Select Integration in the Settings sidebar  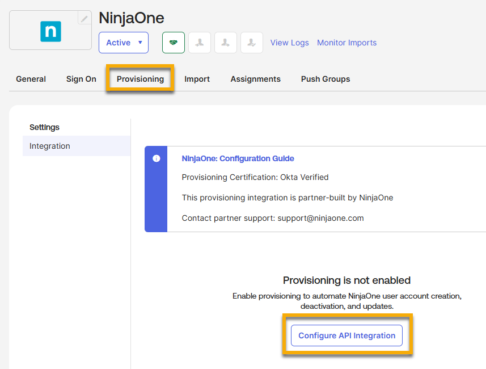tap(49, 146)
